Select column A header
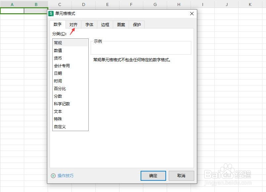266x192 pixels. 12,5
